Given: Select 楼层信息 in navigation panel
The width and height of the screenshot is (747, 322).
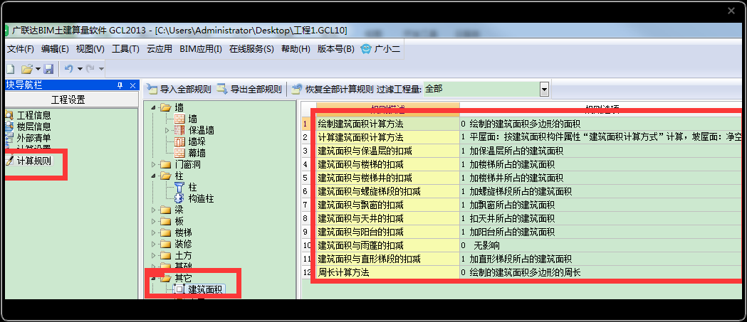Looking at the screenshot, I should point(33,127).
